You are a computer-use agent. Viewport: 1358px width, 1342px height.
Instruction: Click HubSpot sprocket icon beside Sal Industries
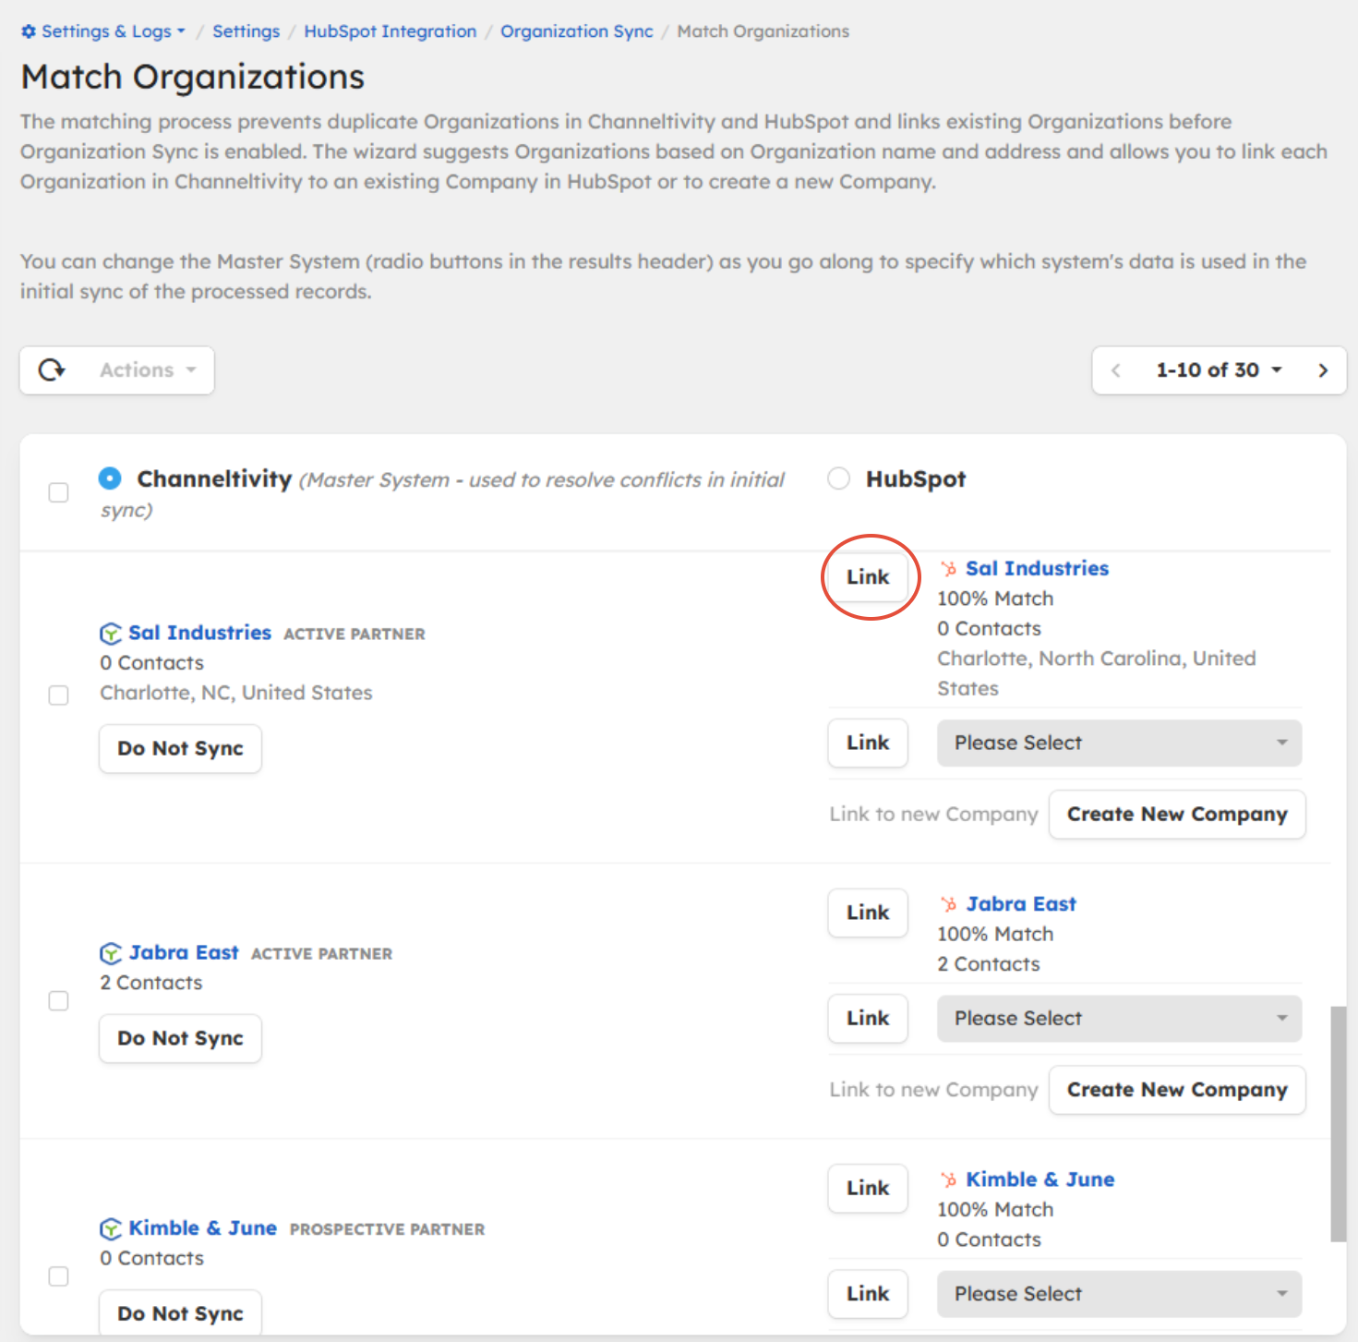pos(948,569)
